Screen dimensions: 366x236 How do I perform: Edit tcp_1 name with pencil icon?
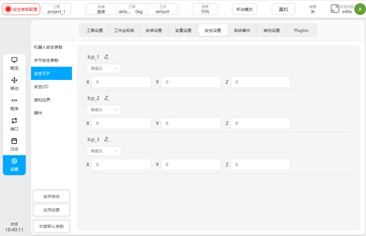[106, 57]
